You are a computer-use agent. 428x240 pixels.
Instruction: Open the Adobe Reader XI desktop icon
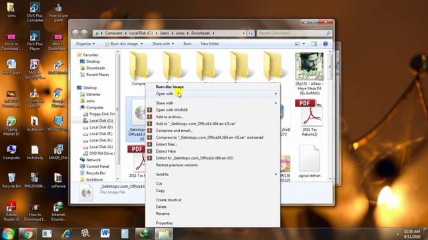coord(11,211)
